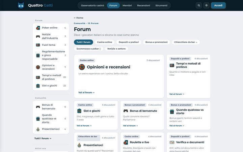Follow Vai al forum in Opinioni e recensioni card
This screenshot has width=243, height=152.
tap(86, 93)
